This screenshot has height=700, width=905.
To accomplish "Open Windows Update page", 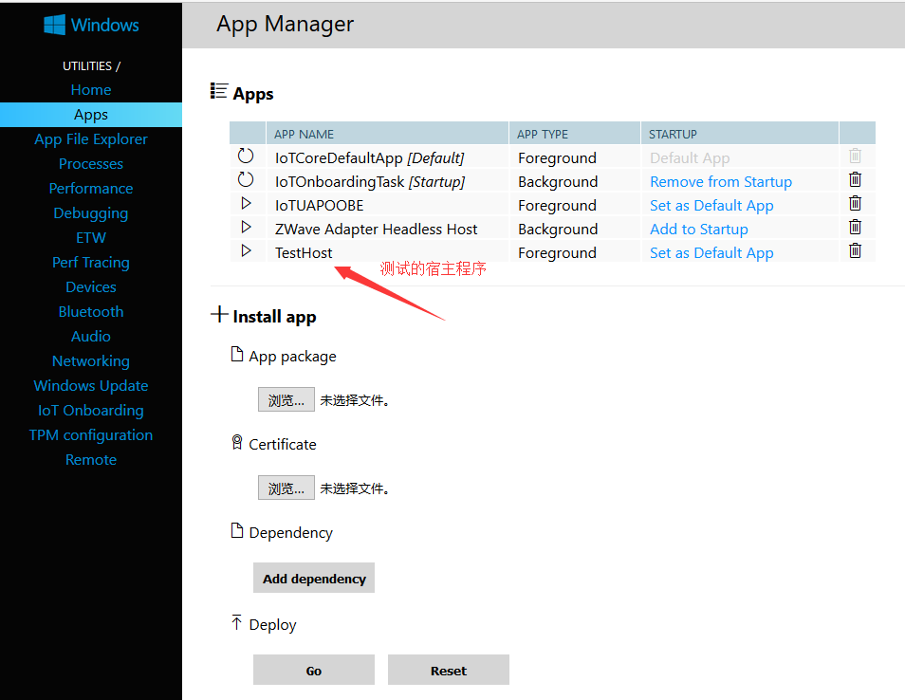I will (x=91, y=386).
